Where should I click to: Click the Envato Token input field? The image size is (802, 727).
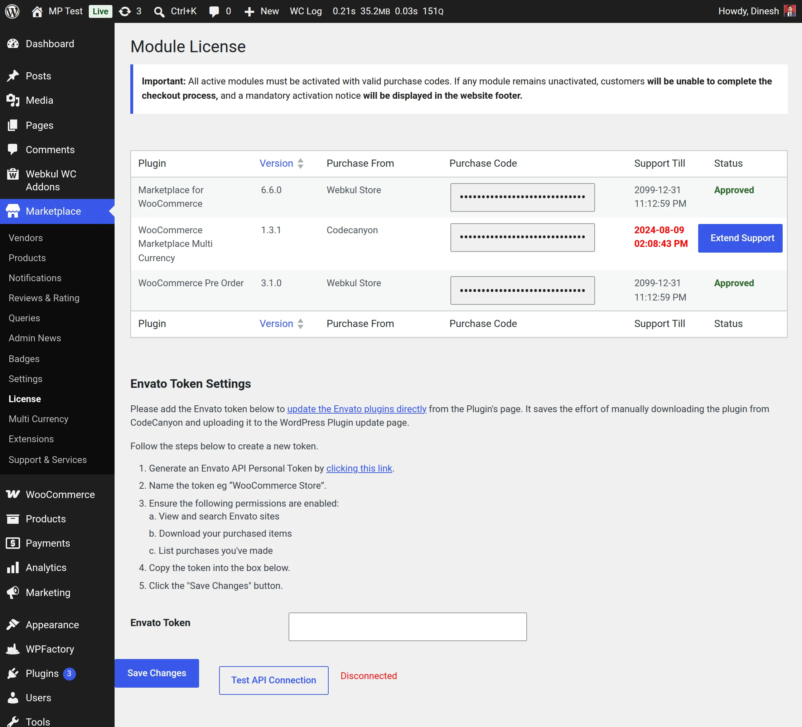coord(407,626)
